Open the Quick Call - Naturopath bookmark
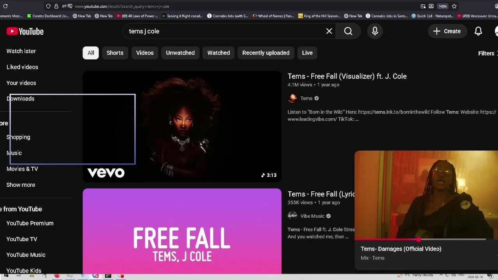 point(432,16)
